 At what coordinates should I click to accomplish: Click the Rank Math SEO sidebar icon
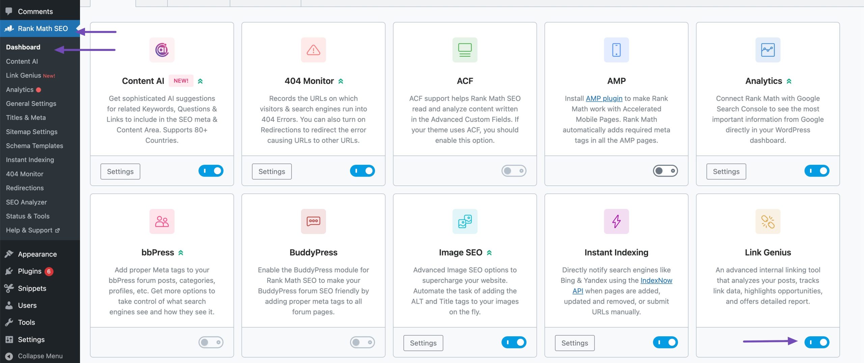[9, 28]
